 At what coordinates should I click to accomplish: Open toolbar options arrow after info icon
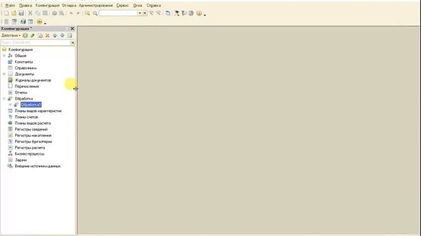[205, 14]
